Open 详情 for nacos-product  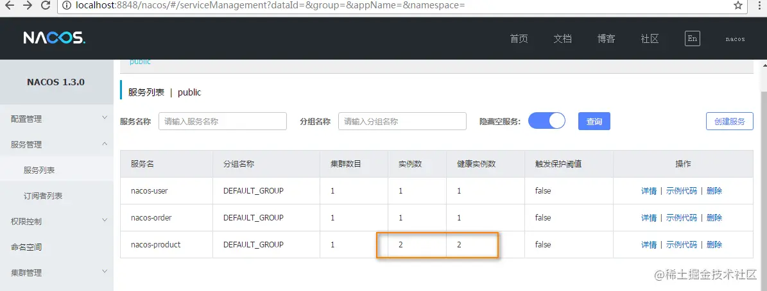649,245
